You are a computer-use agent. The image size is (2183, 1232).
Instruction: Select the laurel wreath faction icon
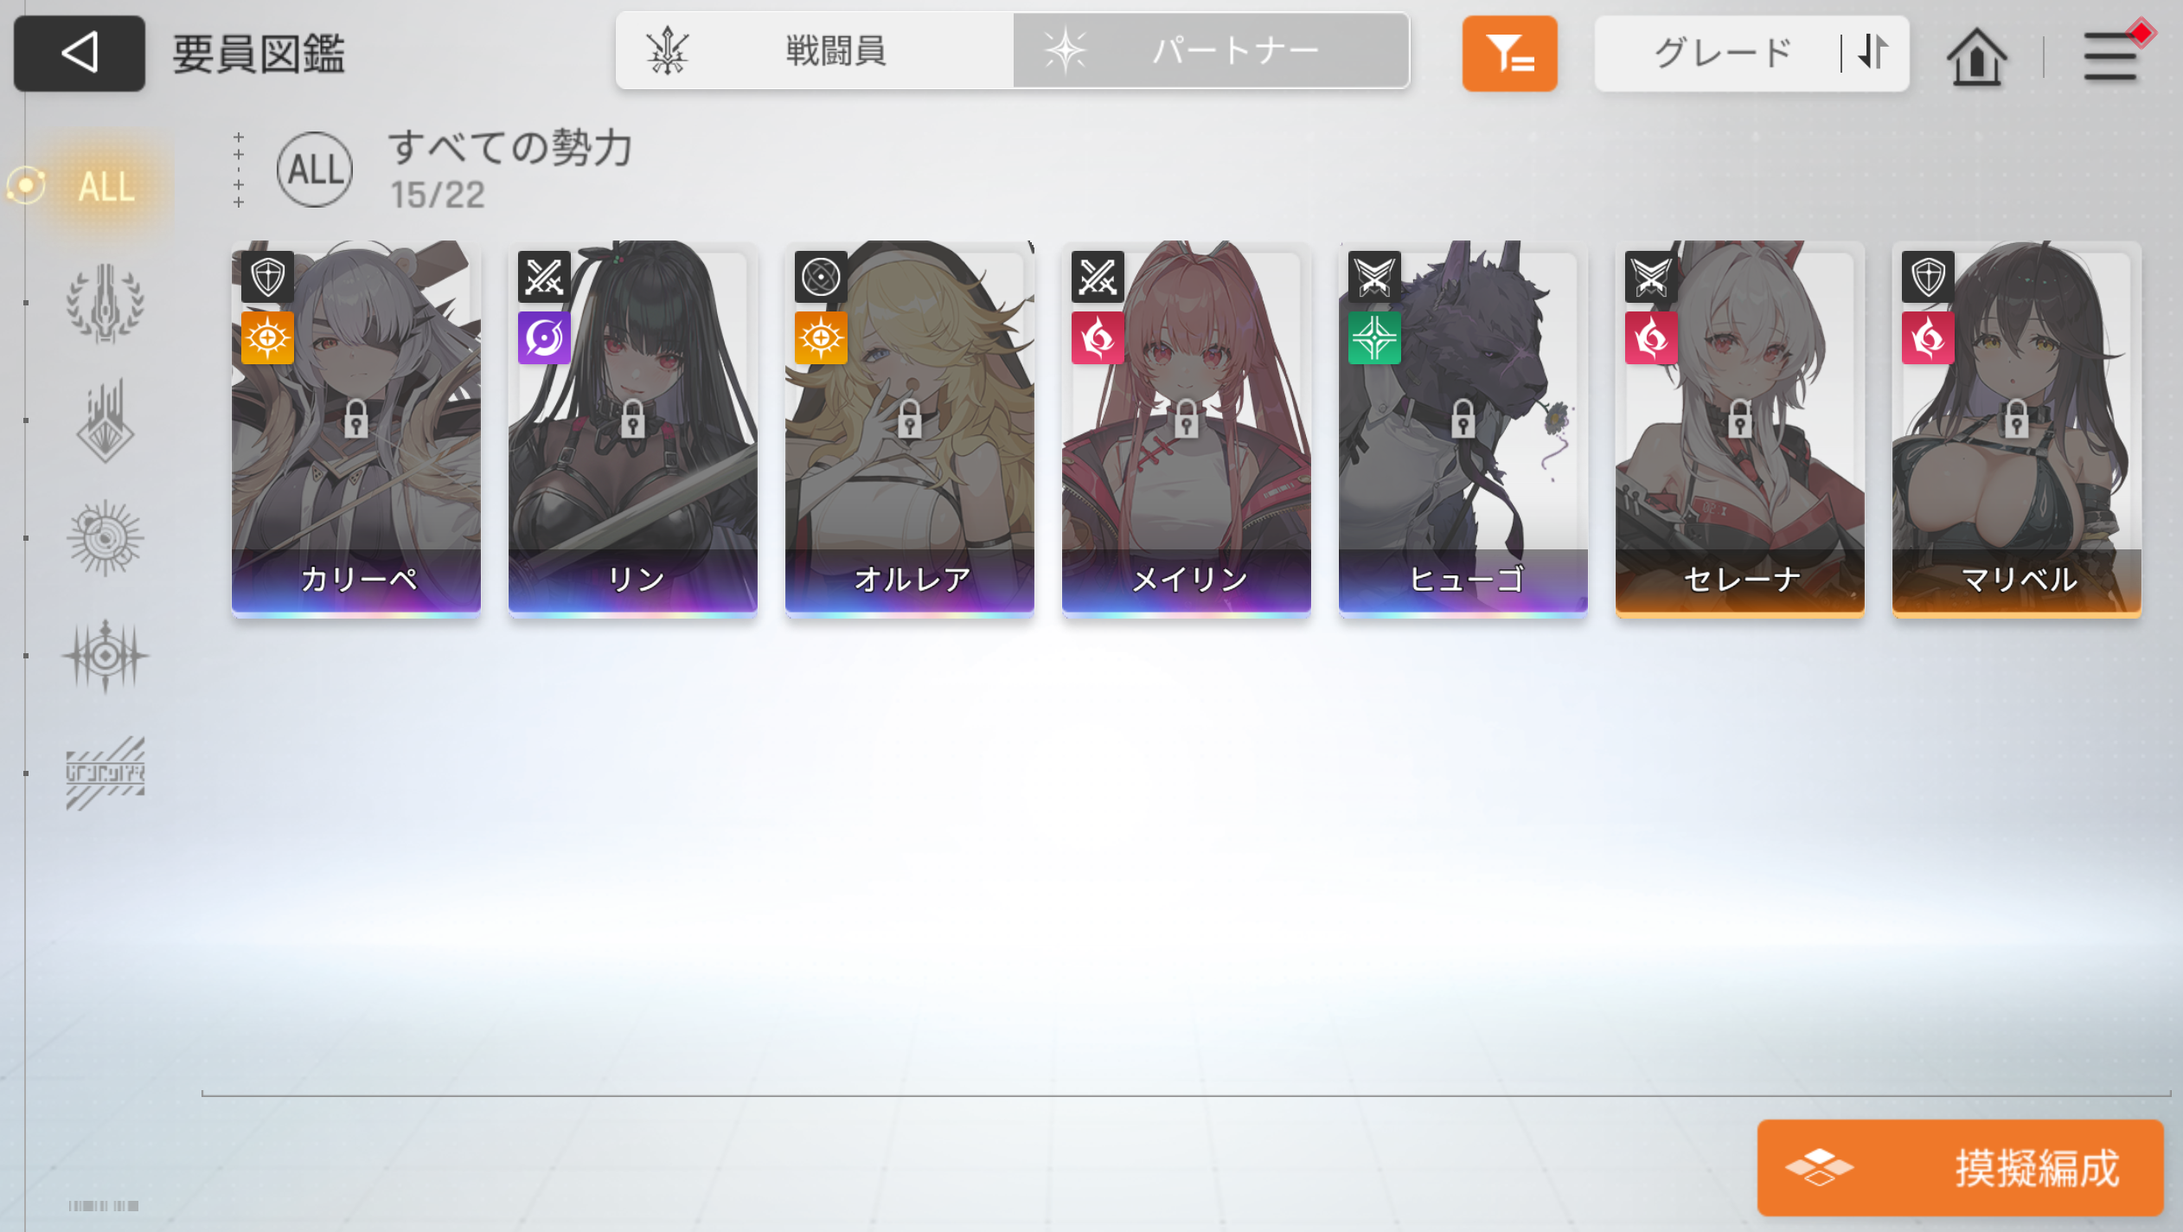pyautogui.click(x=106, y=304)
